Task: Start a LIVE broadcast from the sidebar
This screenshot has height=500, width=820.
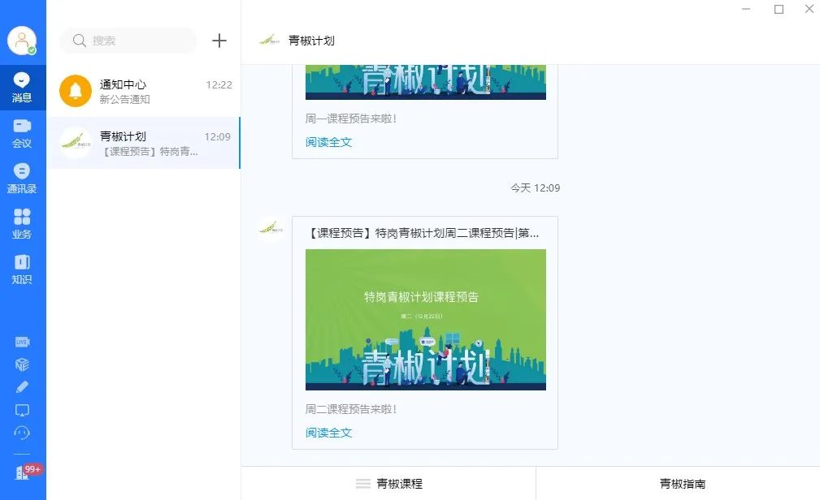Action: click(22, 342)
